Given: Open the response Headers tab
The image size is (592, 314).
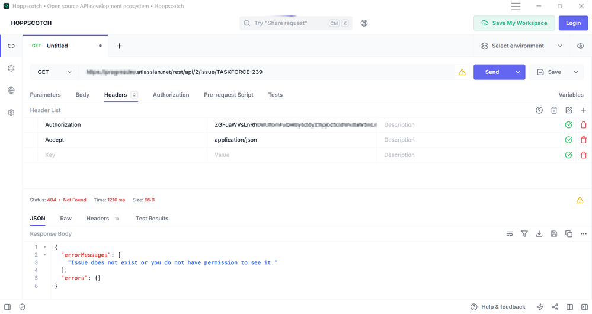Looking at the screenshot, I should (103, 219).
